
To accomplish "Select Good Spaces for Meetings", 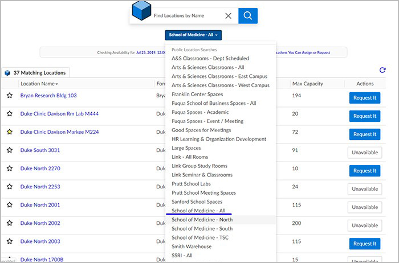I will click(x=201, y=130).
